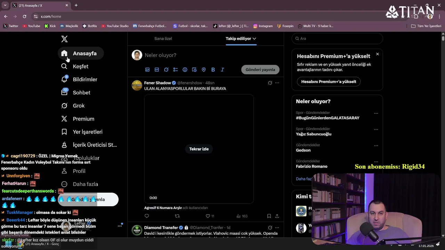Open İçerik Üreticisi Studio item

pyautogui.click(x=89, y=145)
